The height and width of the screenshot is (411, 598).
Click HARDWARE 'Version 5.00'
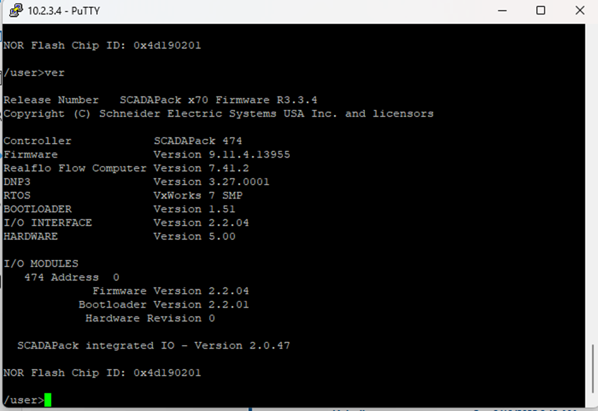(x=194, y=236)
